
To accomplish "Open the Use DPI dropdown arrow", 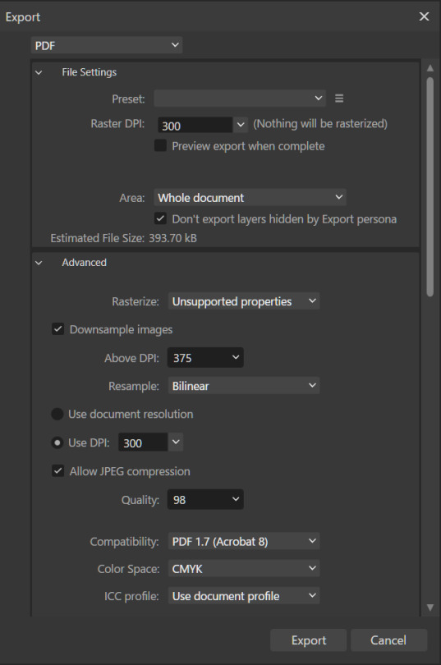I will click(176, 443).
